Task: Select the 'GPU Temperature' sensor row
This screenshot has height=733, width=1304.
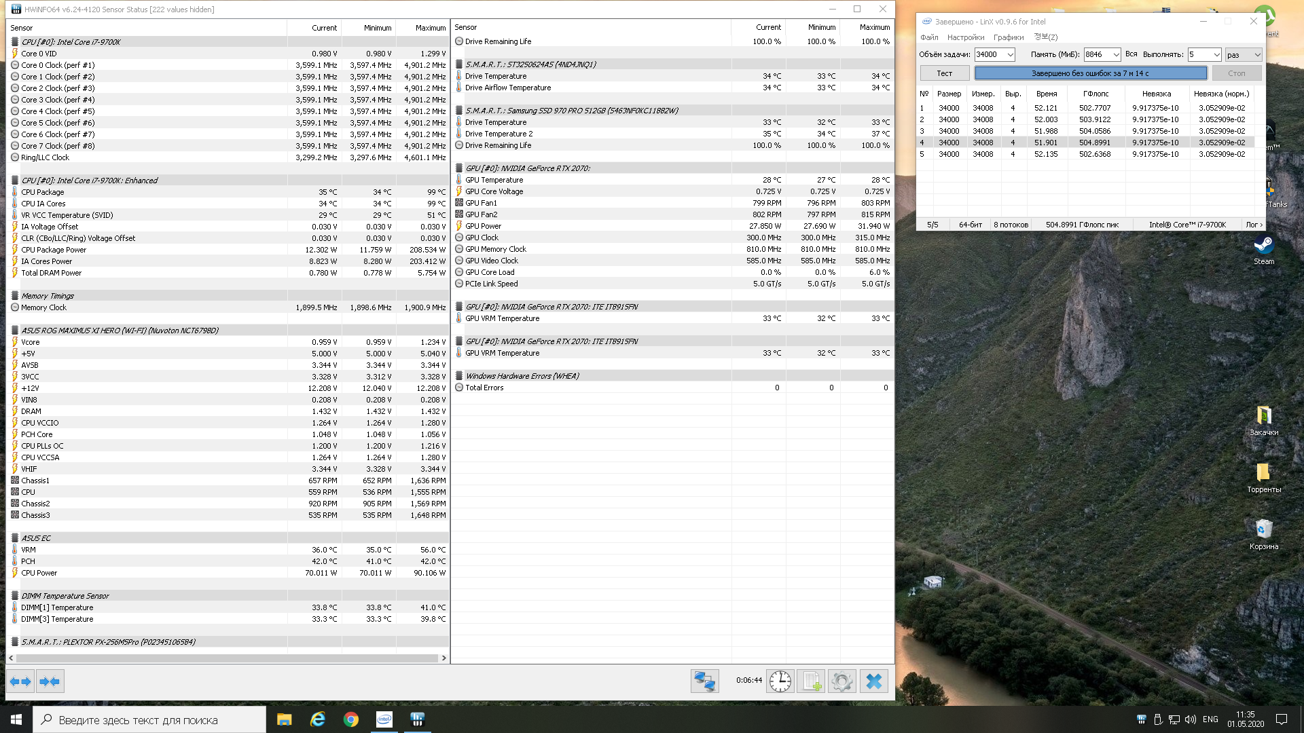Action: pos(672,180)
